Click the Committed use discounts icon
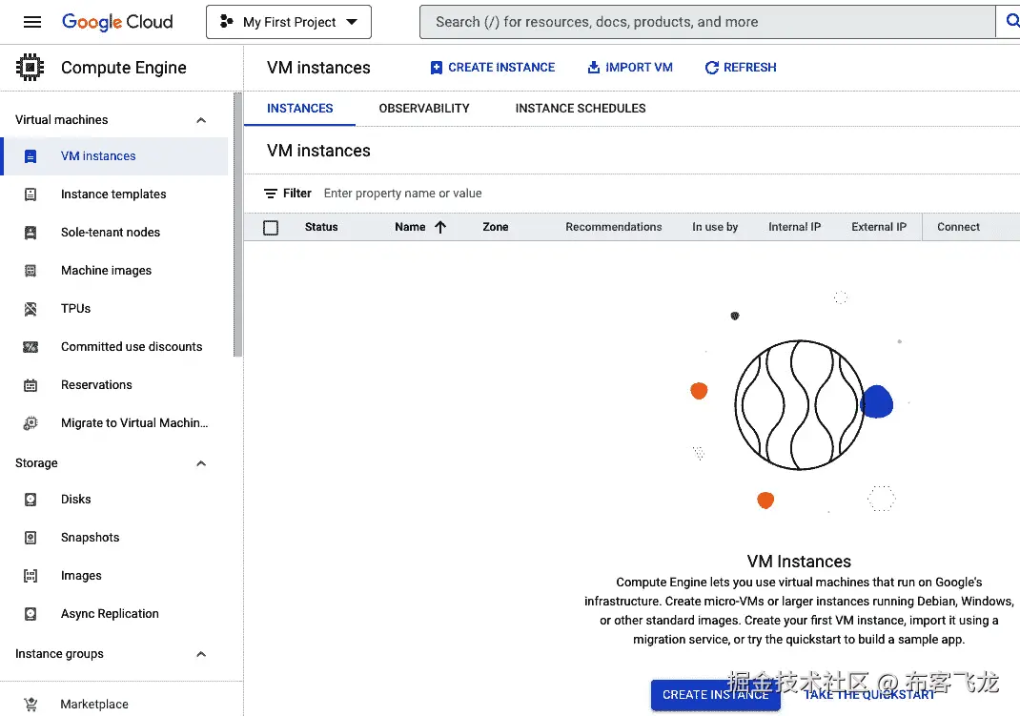This screenshot has width=1020, height=716. click(x=31, y=347)
